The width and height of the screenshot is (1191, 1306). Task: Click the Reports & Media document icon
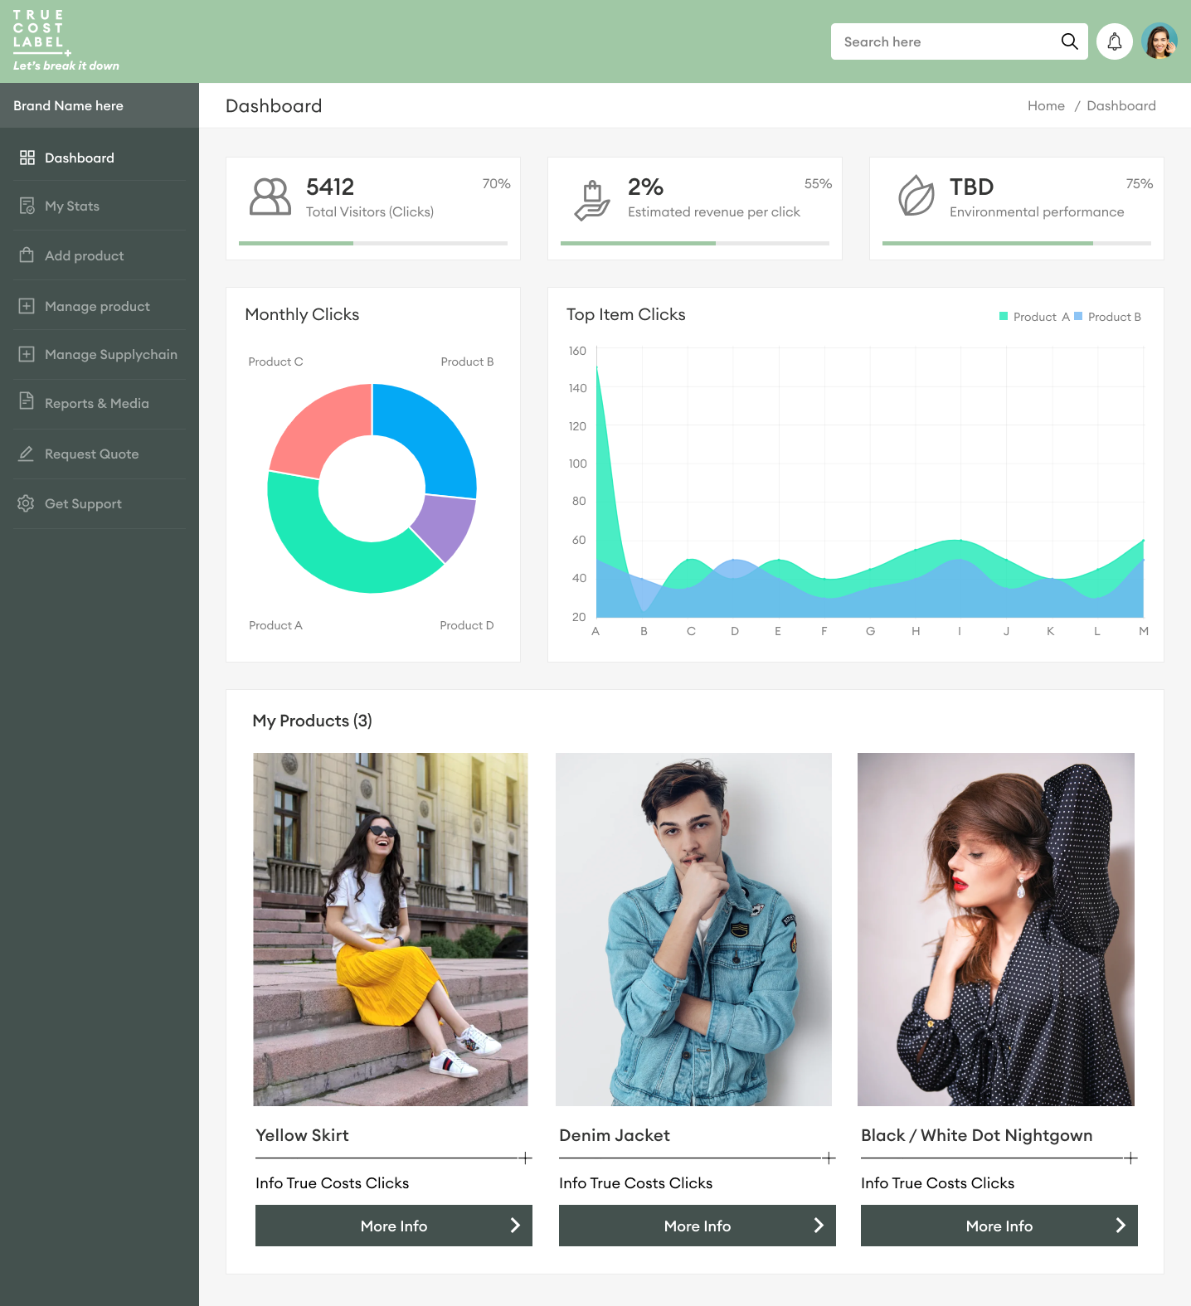coord(27,401)
